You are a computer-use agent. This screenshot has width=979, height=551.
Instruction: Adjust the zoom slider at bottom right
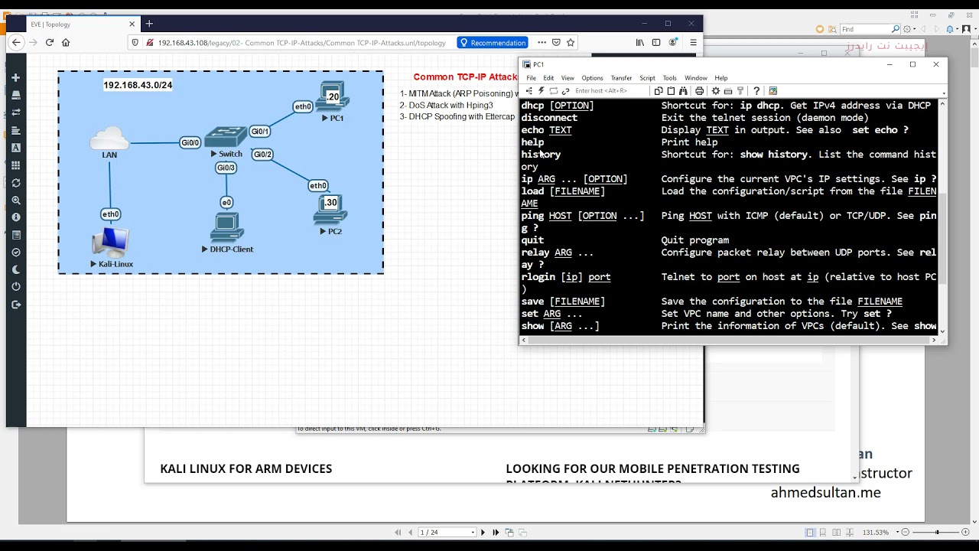(x=937, y=532)
